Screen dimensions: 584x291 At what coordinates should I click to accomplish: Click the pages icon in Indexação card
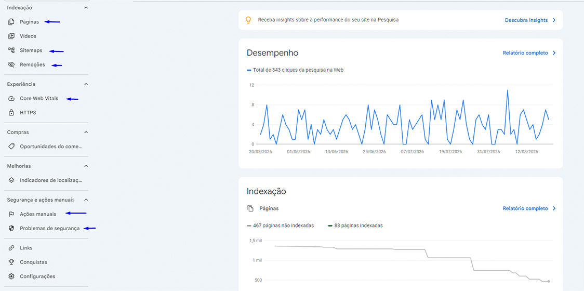pyautogui.click(x=250, y=208)
